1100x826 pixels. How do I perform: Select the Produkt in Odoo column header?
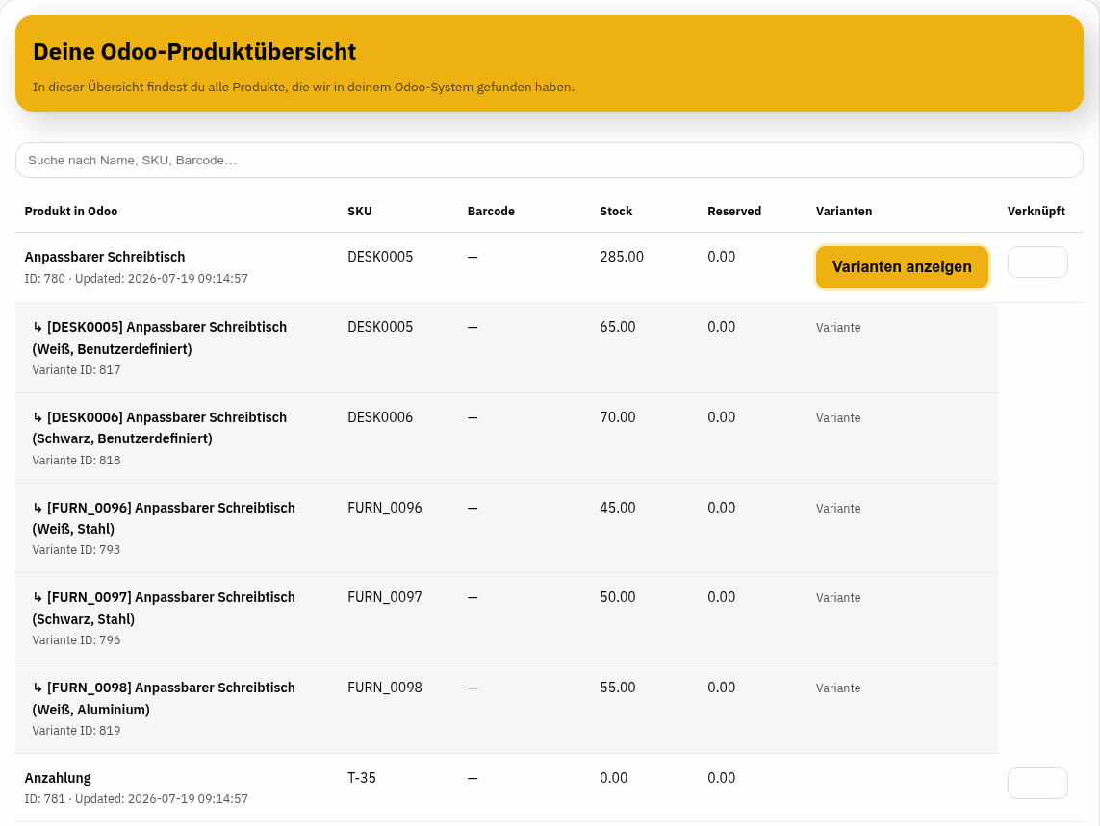(x=71, y=211)
